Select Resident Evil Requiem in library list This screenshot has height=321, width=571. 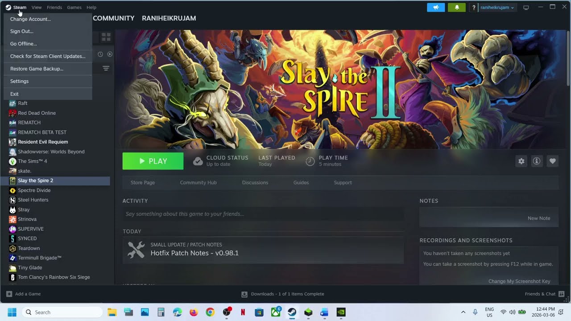pos(43,142)
